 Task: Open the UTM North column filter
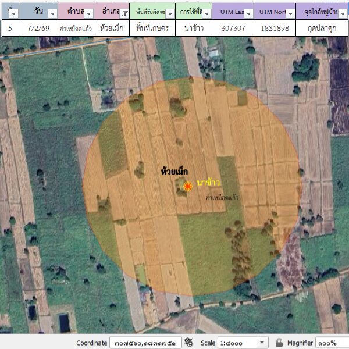pos(289,13)
